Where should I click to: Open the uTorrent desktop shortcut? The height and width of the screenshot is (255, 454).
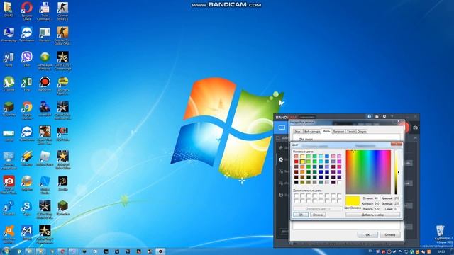[x=9, y=84]
